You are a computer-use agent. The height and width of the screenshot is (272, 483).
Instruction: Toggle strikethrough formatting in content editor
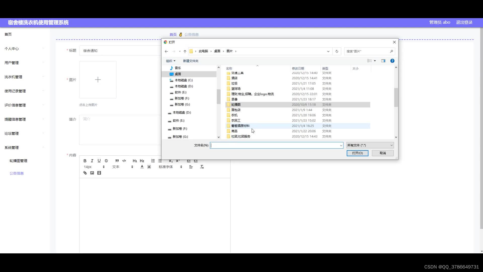[x=106, y=161]
